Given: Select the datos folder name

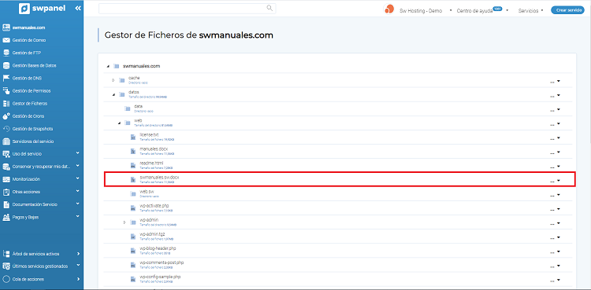Looking at the screenshot, I should point(134,92).
